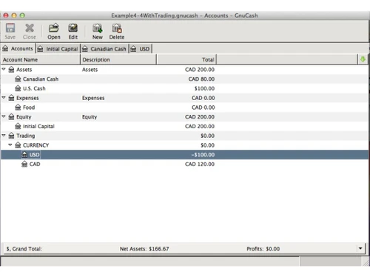Image resolution: width=370 pixels, height=278 pixels.
Task: Create a new account with New icon
Action: [97, 28]
